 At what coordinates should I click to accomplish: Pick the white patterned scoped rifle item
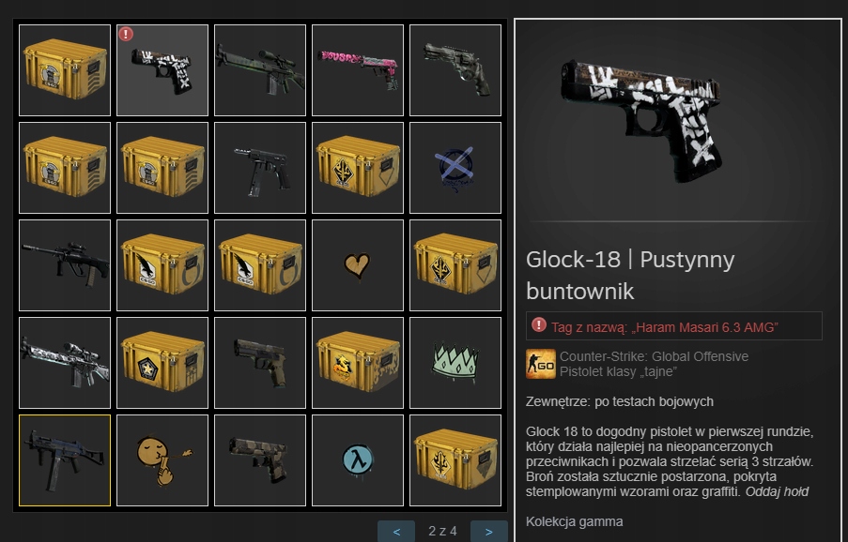click(65, 363)
